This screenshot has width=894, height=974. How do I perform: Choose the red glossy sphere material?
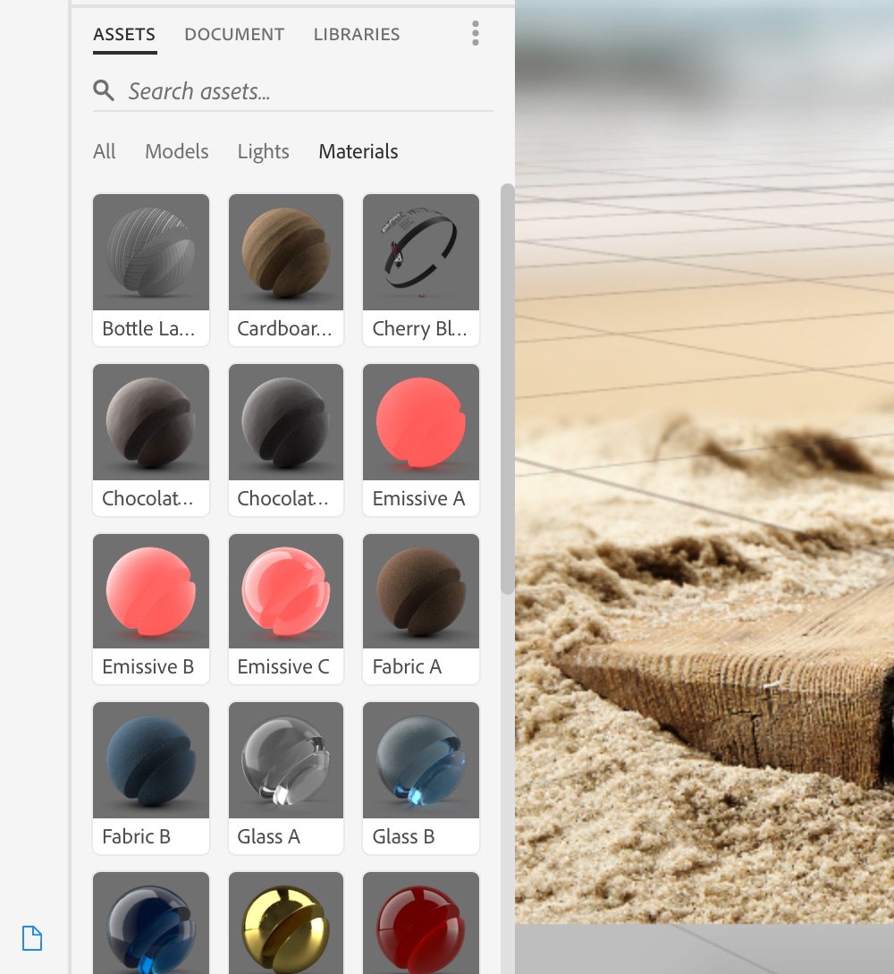[421, 923]
